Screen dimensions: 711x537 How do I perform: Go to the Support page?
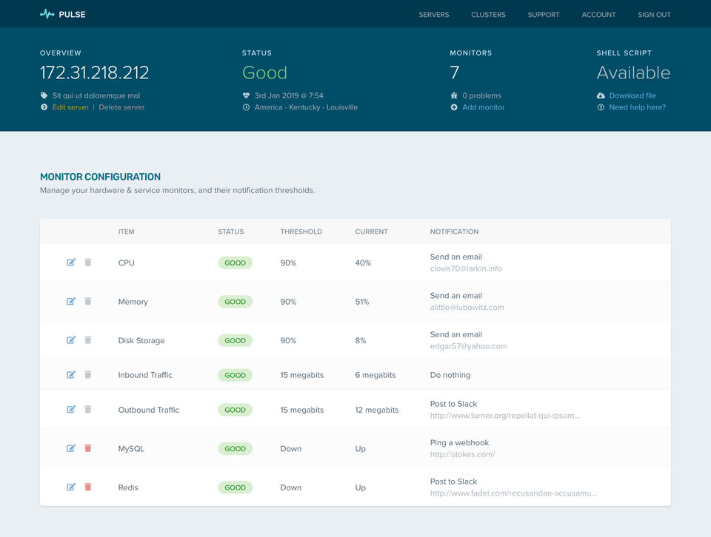544,15
